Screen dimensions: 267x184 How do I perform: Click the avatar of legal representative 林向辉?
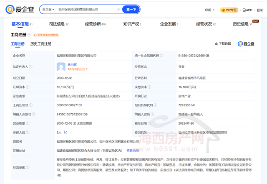[61, 66]
